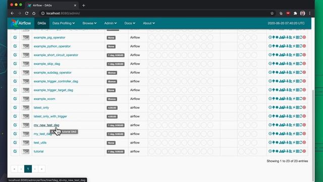Unpause the example_subdag_operator DAG
Screen dimensions: 323x182
[26, 73]
